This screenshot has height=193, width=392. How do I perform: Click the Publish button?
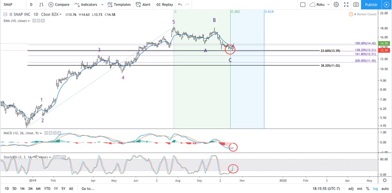(x=371, y=4)
